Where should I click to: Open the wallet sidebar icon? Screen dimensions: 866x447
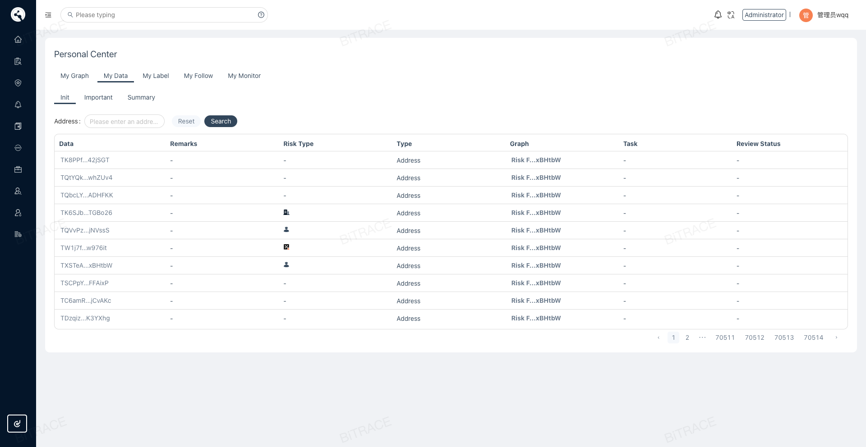(x=18, y=126)
